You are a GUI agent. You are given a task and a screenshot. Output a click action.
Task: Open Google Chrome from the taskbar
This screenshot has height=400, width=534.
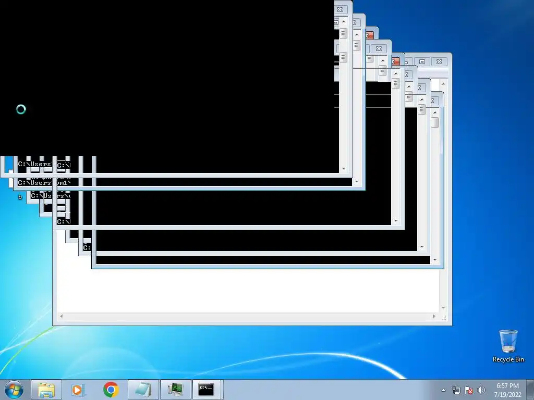111,390
